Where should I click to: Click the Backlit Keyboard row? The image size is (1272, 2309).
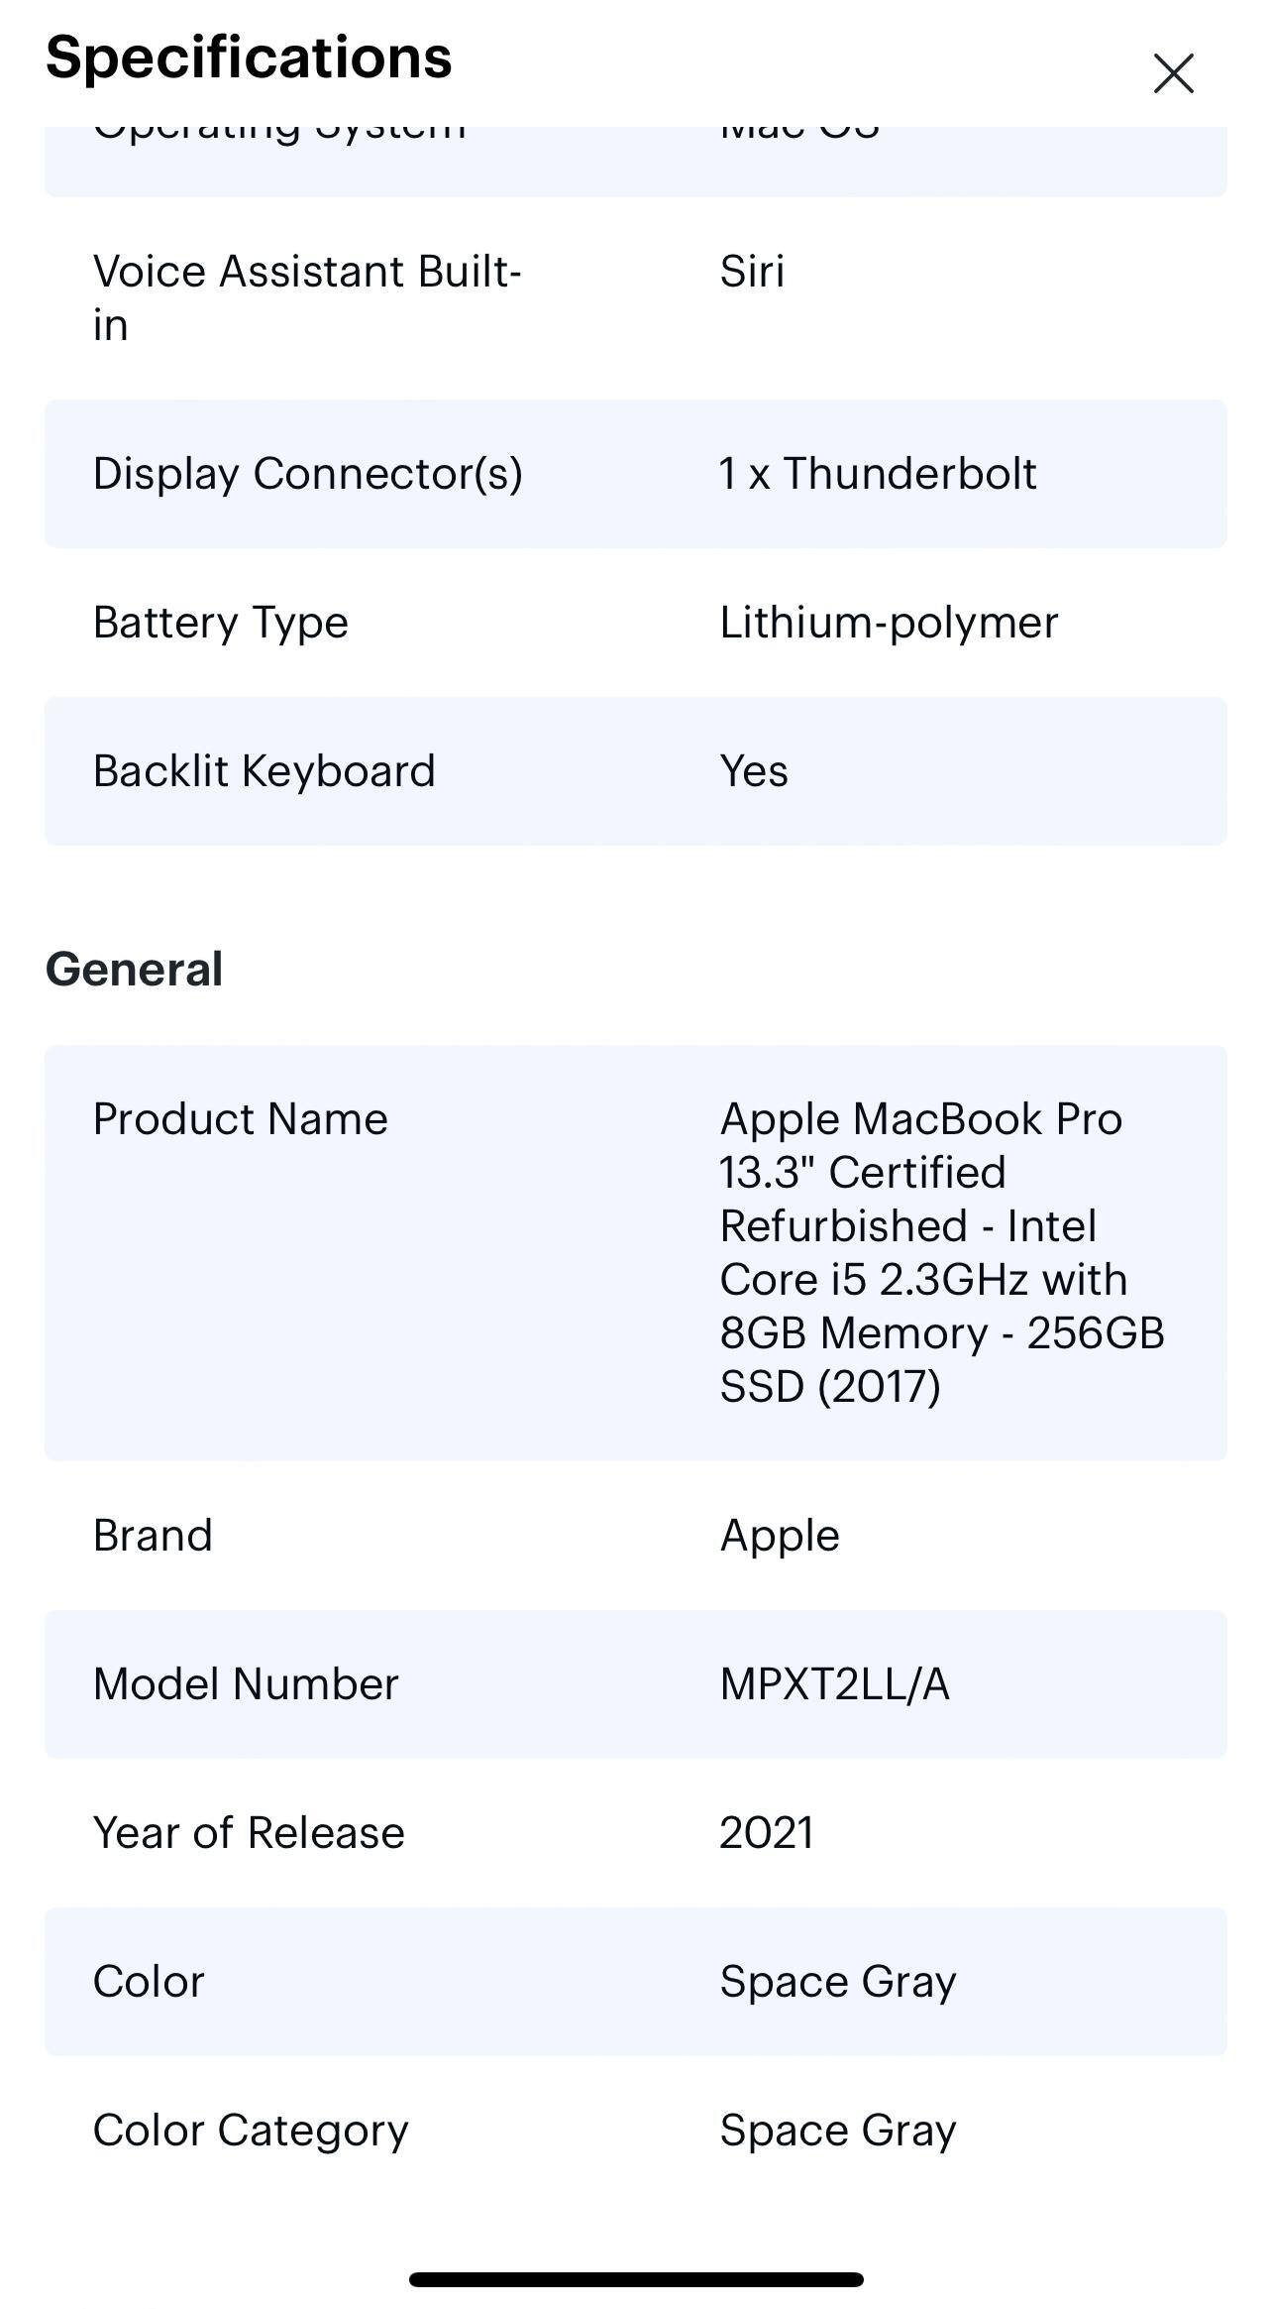(x=634, y=770)
